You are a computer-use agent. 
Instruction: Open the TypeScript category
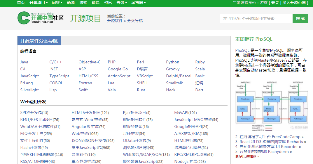tap(59, 76)
